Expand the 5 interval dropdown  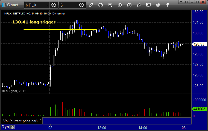[75, 5]
